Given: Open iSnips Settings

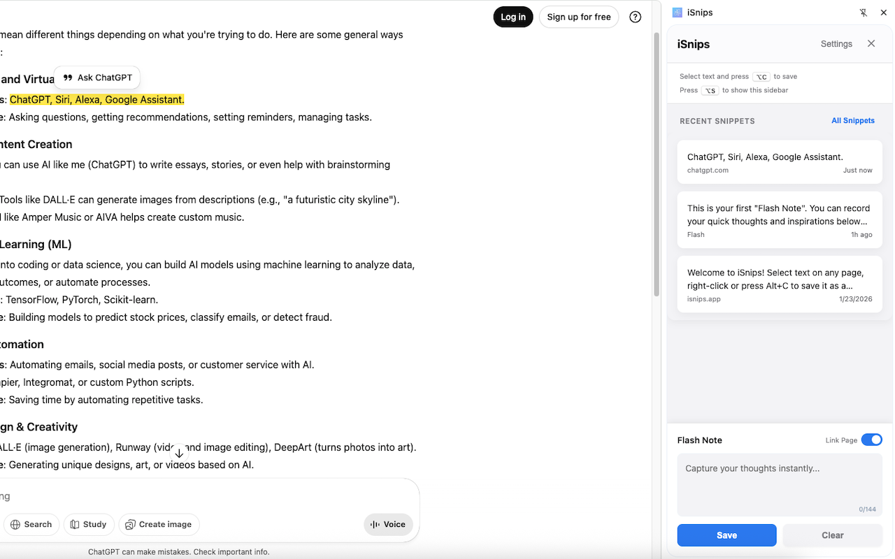Looking at the screenshot, I should [836, 43].
